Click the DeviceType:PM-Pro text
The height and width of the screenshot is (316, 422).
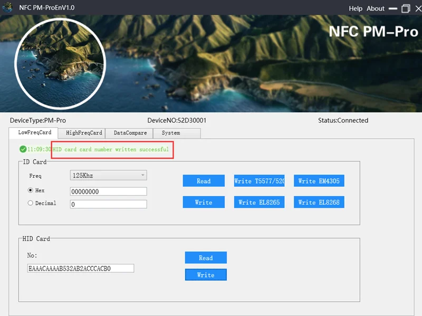point(38,120)
